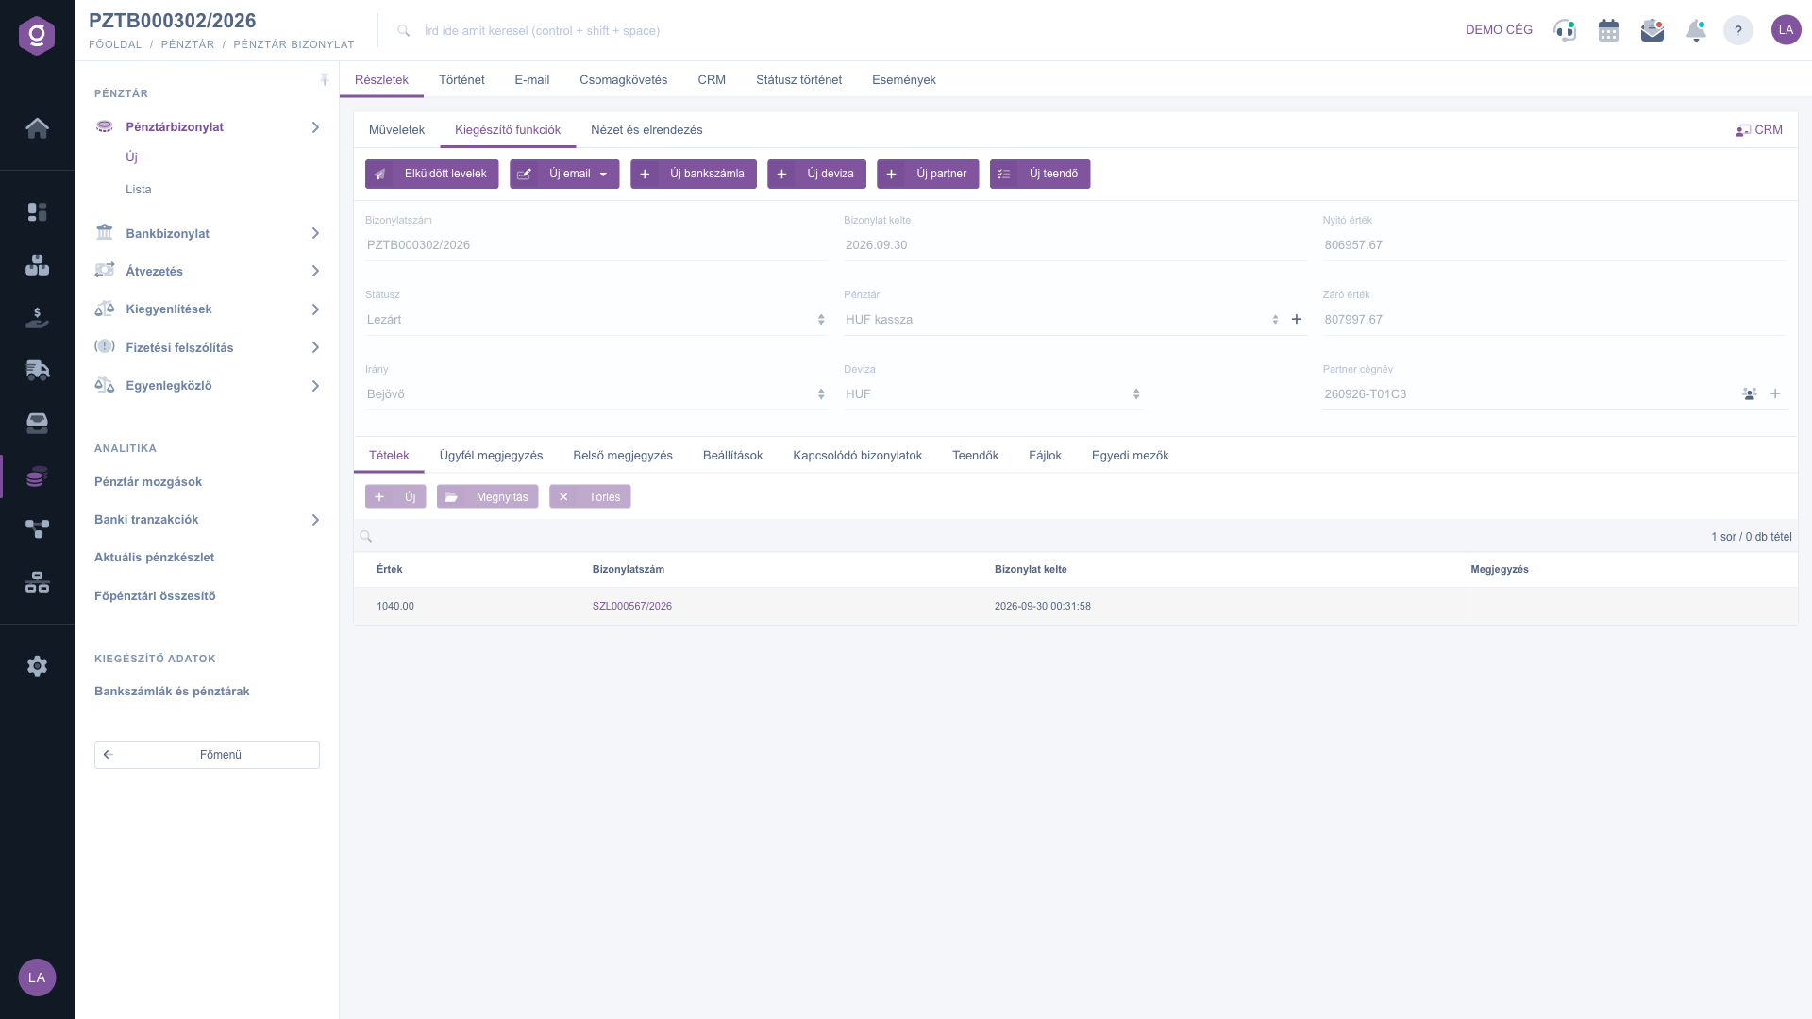1812x1019 pixels.
Task: Open the Irány dropdown
Action: point(596,394)
